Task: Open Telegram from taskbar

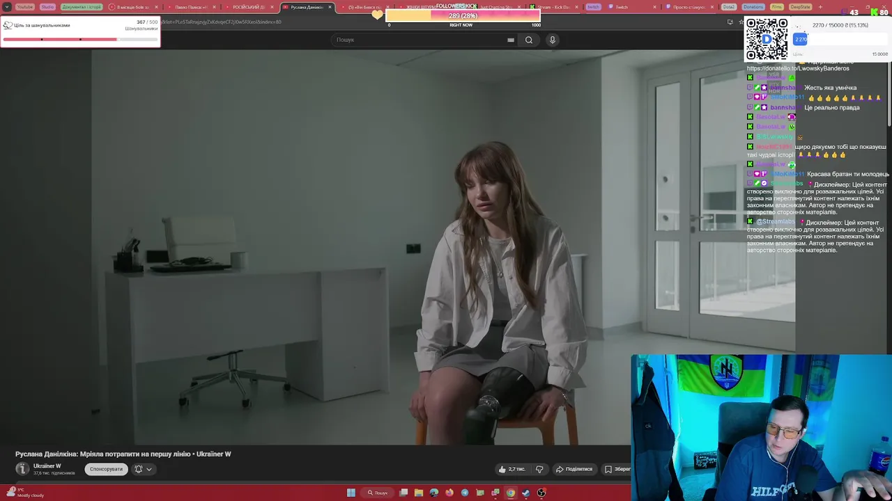Action: pos(465,493)
